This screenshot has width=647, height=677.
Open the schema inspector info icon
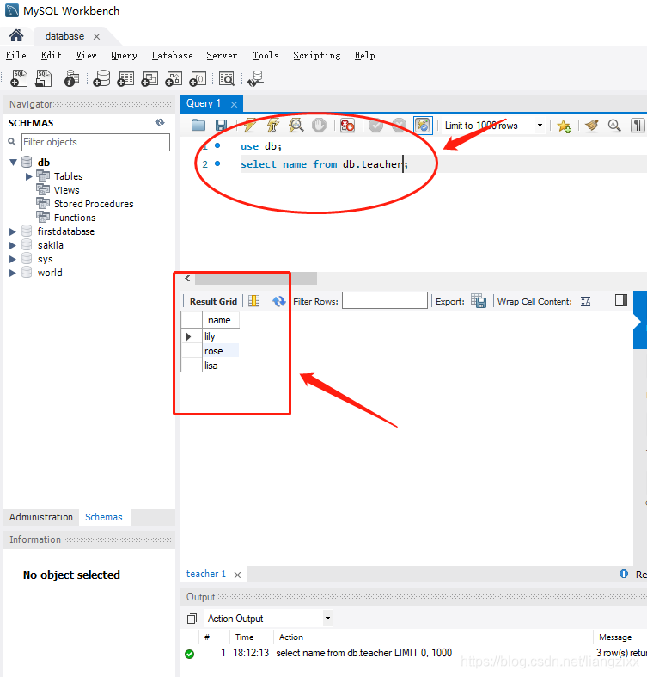click(x=71, y=78)
